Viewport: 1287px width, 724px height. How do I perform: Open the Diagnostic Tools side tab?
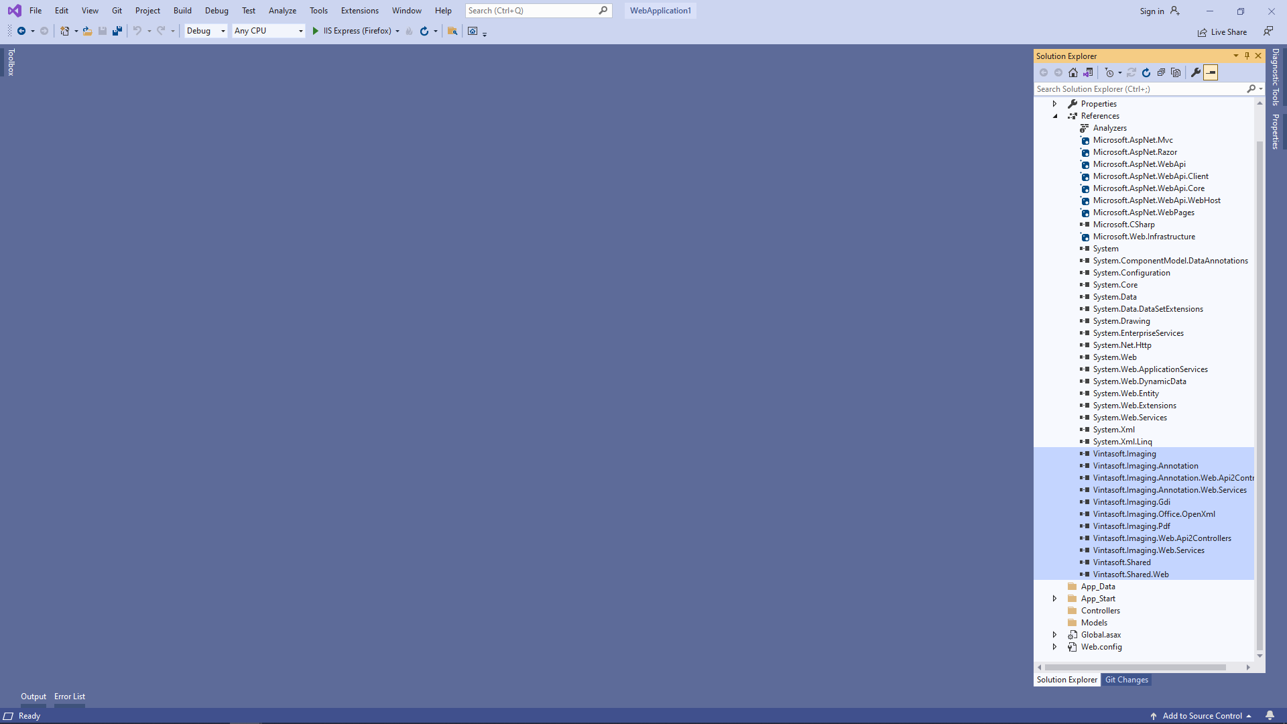(x=1275, y=76)
